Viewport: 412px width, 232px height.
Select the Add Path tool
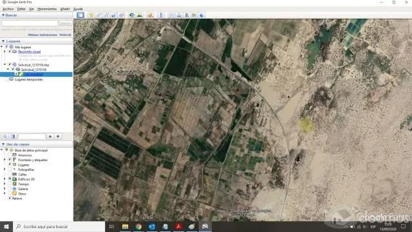106,15
